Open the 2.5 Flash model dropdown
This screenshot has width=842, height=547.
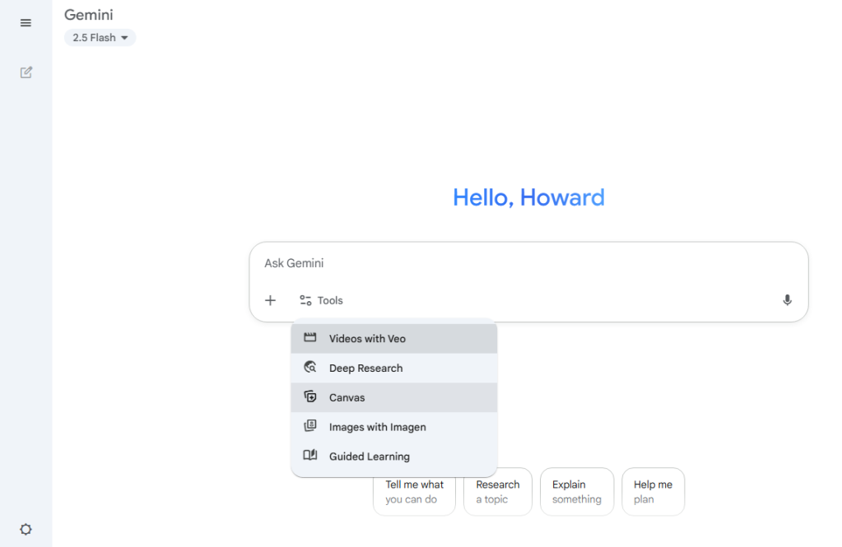[100, 37]
